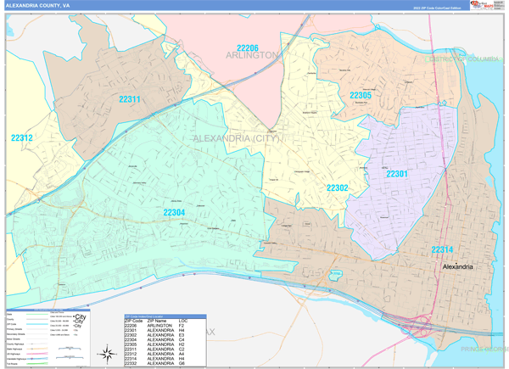This screenshot has height=369, width=509.
Task: Click the Alexandria city name label
Action: pos(459,266)
